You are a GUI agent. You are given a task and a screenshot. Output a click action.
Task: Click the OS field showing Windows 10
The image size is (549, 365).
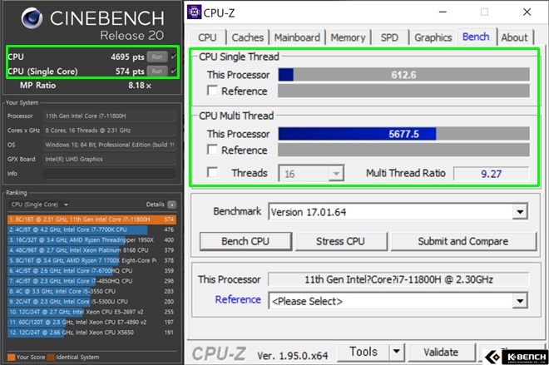click(109, 145)
